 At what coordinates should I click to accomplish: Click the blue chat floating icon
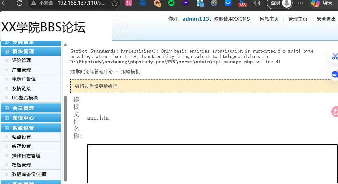click(x=334, y=74)
